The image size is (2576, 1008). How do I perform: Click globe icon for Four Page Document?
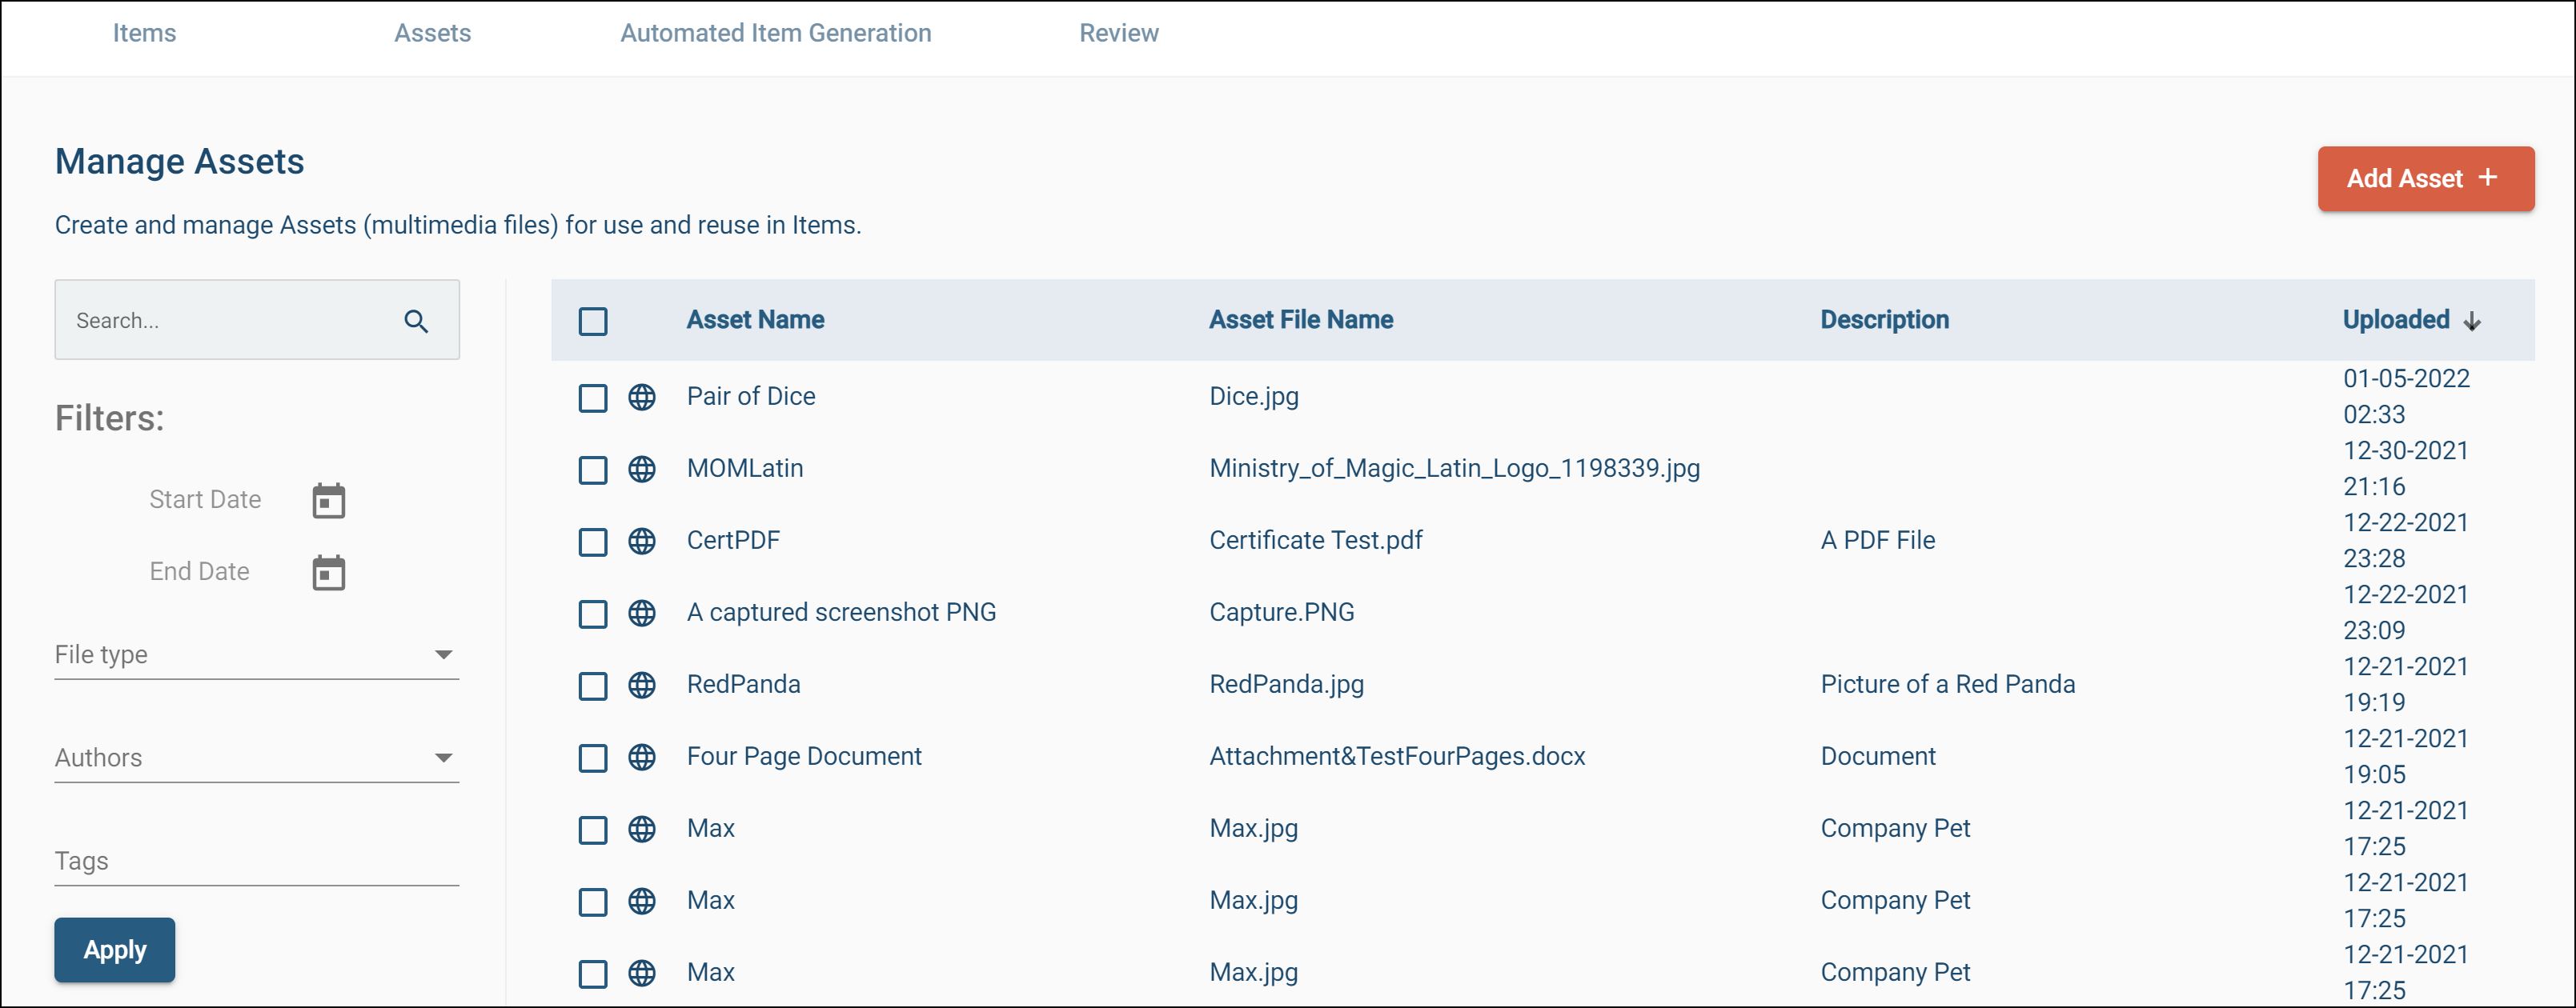(642, 758)
